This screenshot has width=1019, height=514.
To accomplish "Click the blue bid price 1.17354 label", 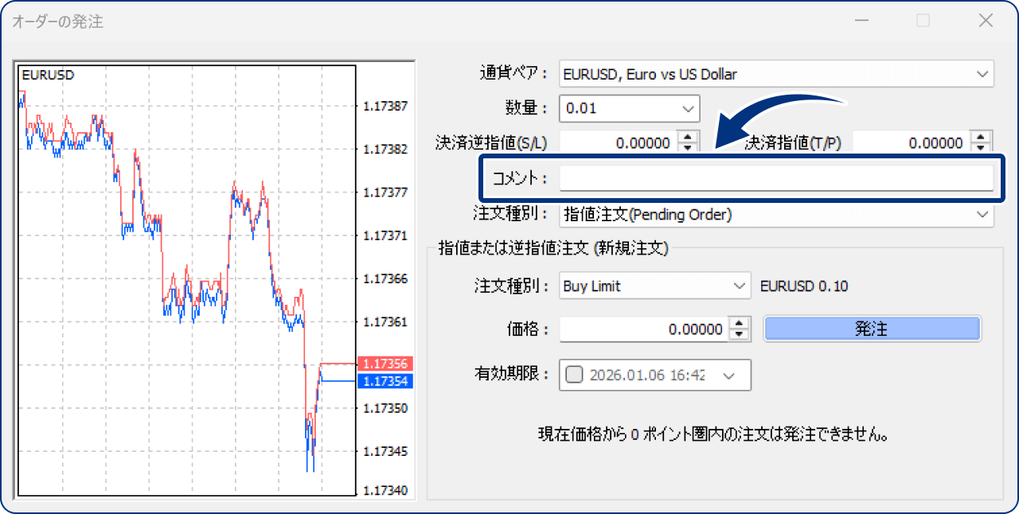I will [x=387, y=382].
